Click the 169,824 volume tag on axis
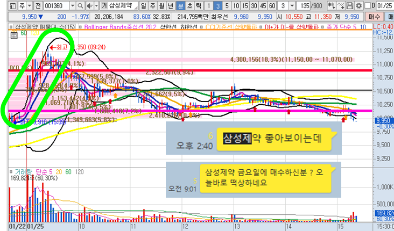Screen dimensions: 394x231 tap(385, 213)
